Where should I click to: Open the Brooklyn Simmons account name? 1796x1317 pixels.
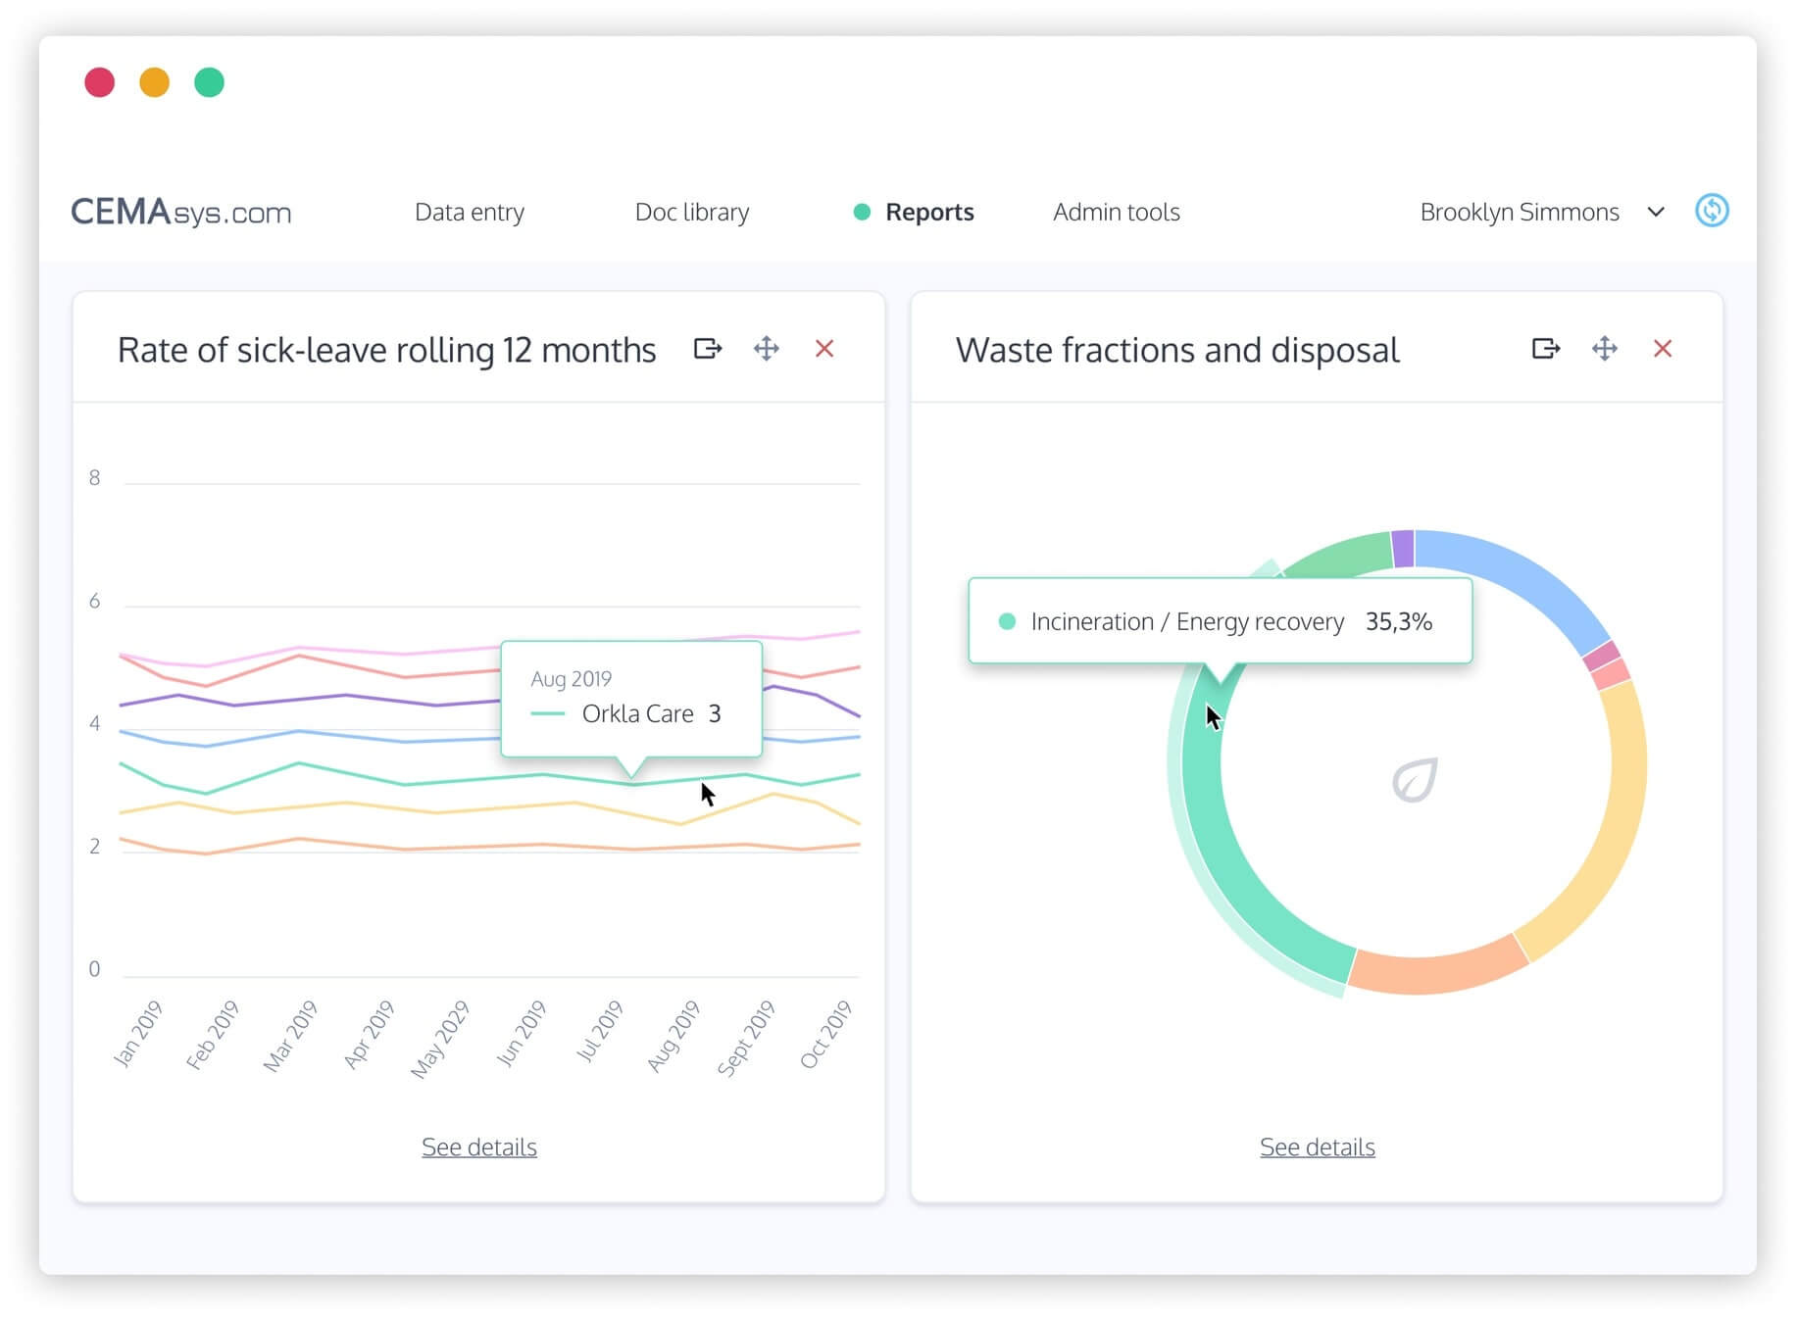[x=1519, y=212]
